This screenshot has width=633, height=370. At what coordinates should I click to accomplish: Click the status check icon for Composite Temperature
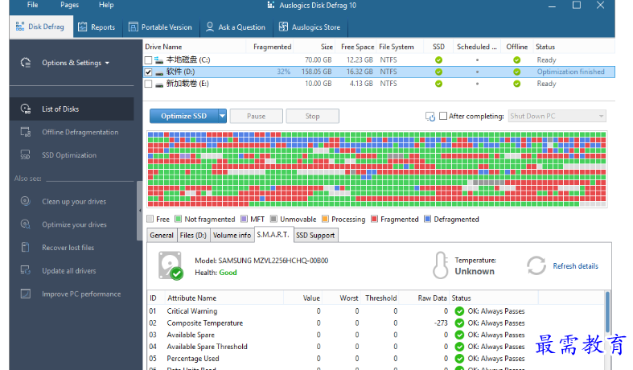tap(459, 323)
